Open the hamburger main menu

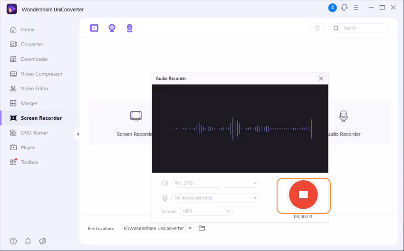pyautogui.click(x=356, y=8)
